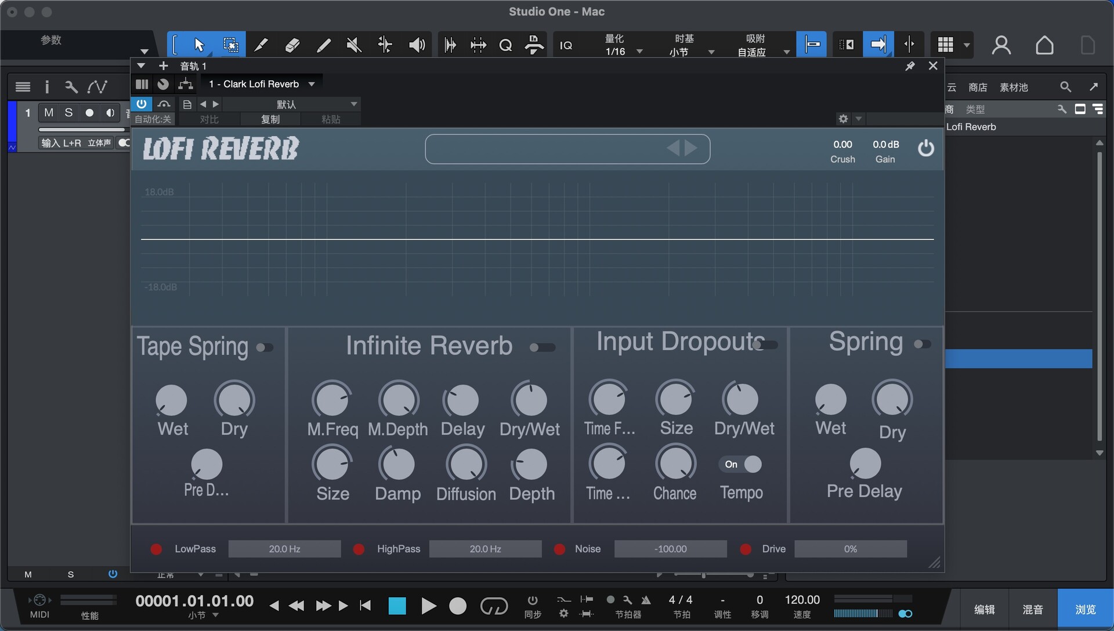This screenshot has width=1114, height=631.
Task: Click the IQ quantize button
Action: pyautogui.click(x=566, y=45)
